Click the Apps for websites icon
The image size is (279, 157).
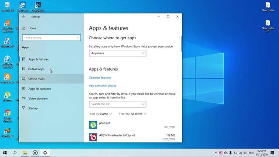pos(24,89)
